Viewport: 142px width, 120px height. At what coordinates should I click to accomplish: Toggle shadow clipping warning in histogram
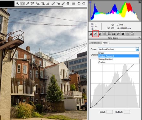click(91, 2)
